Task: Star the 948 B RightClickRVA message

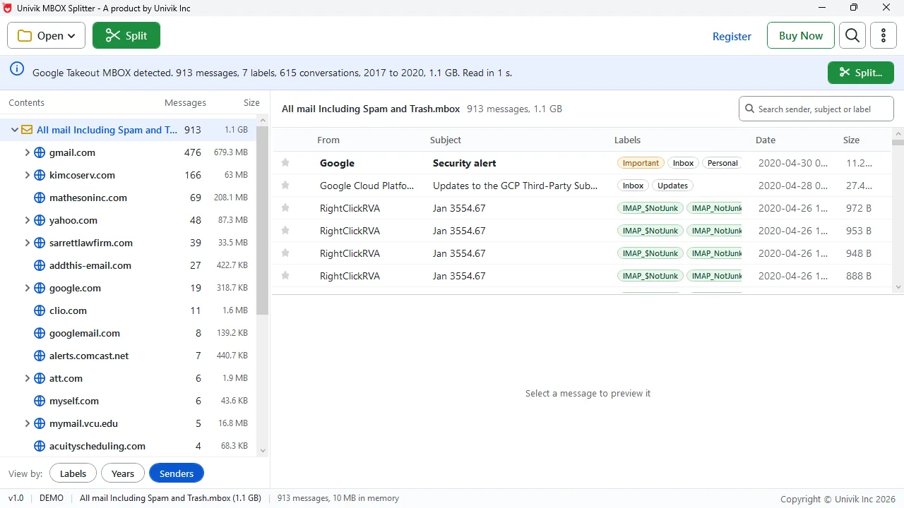Action: click(285, 253)
